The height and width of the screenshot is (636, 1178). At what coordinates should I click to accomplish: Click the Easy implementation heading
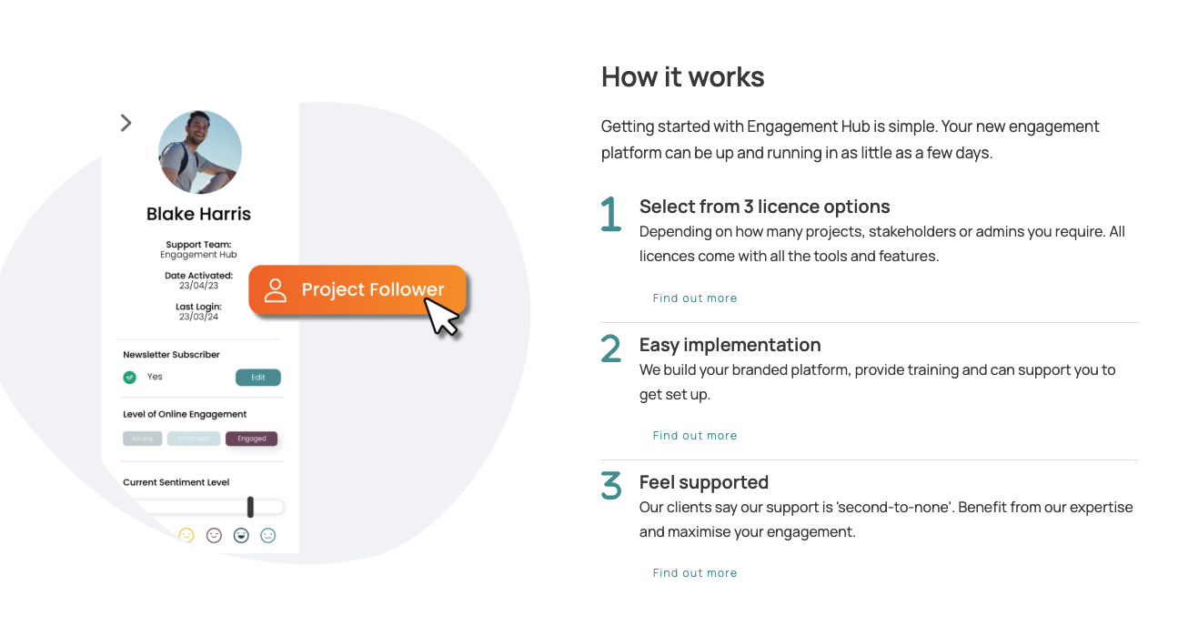[730, 345]
